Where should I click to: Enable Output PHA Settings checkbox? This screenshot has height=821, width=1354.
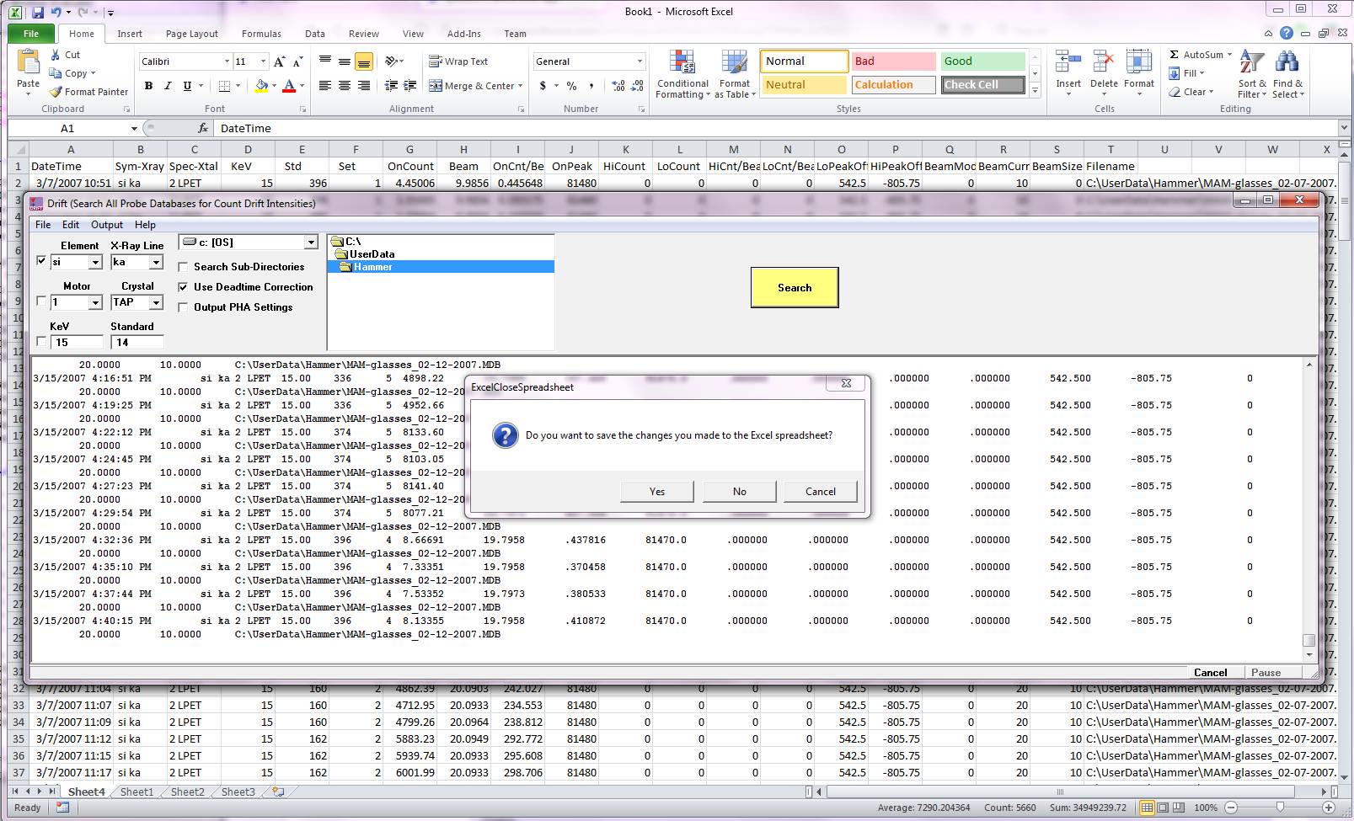pyautogui.click(x=183, y=307)
